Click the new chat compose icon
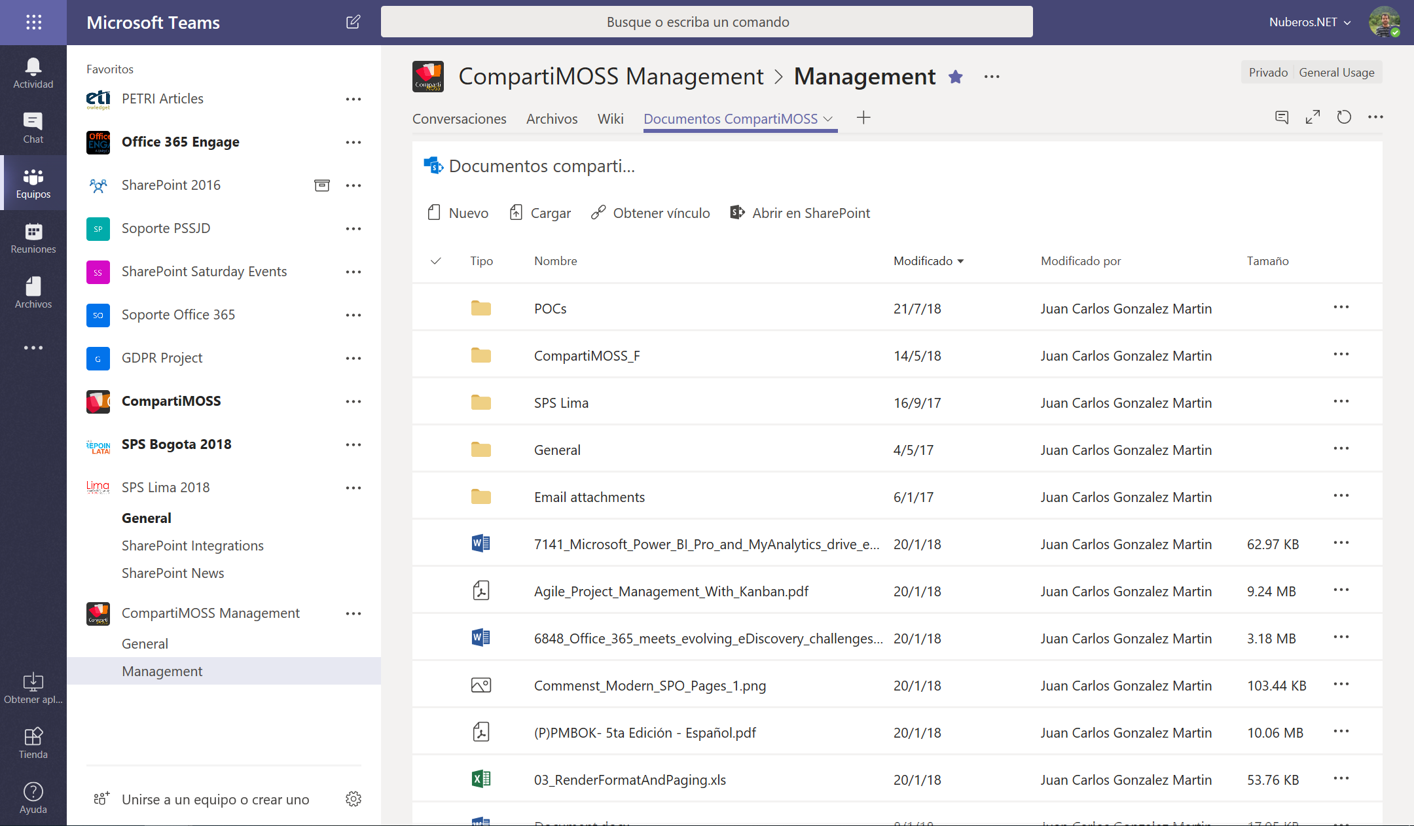Screen dimensions: 1414x826 point(353,22)
